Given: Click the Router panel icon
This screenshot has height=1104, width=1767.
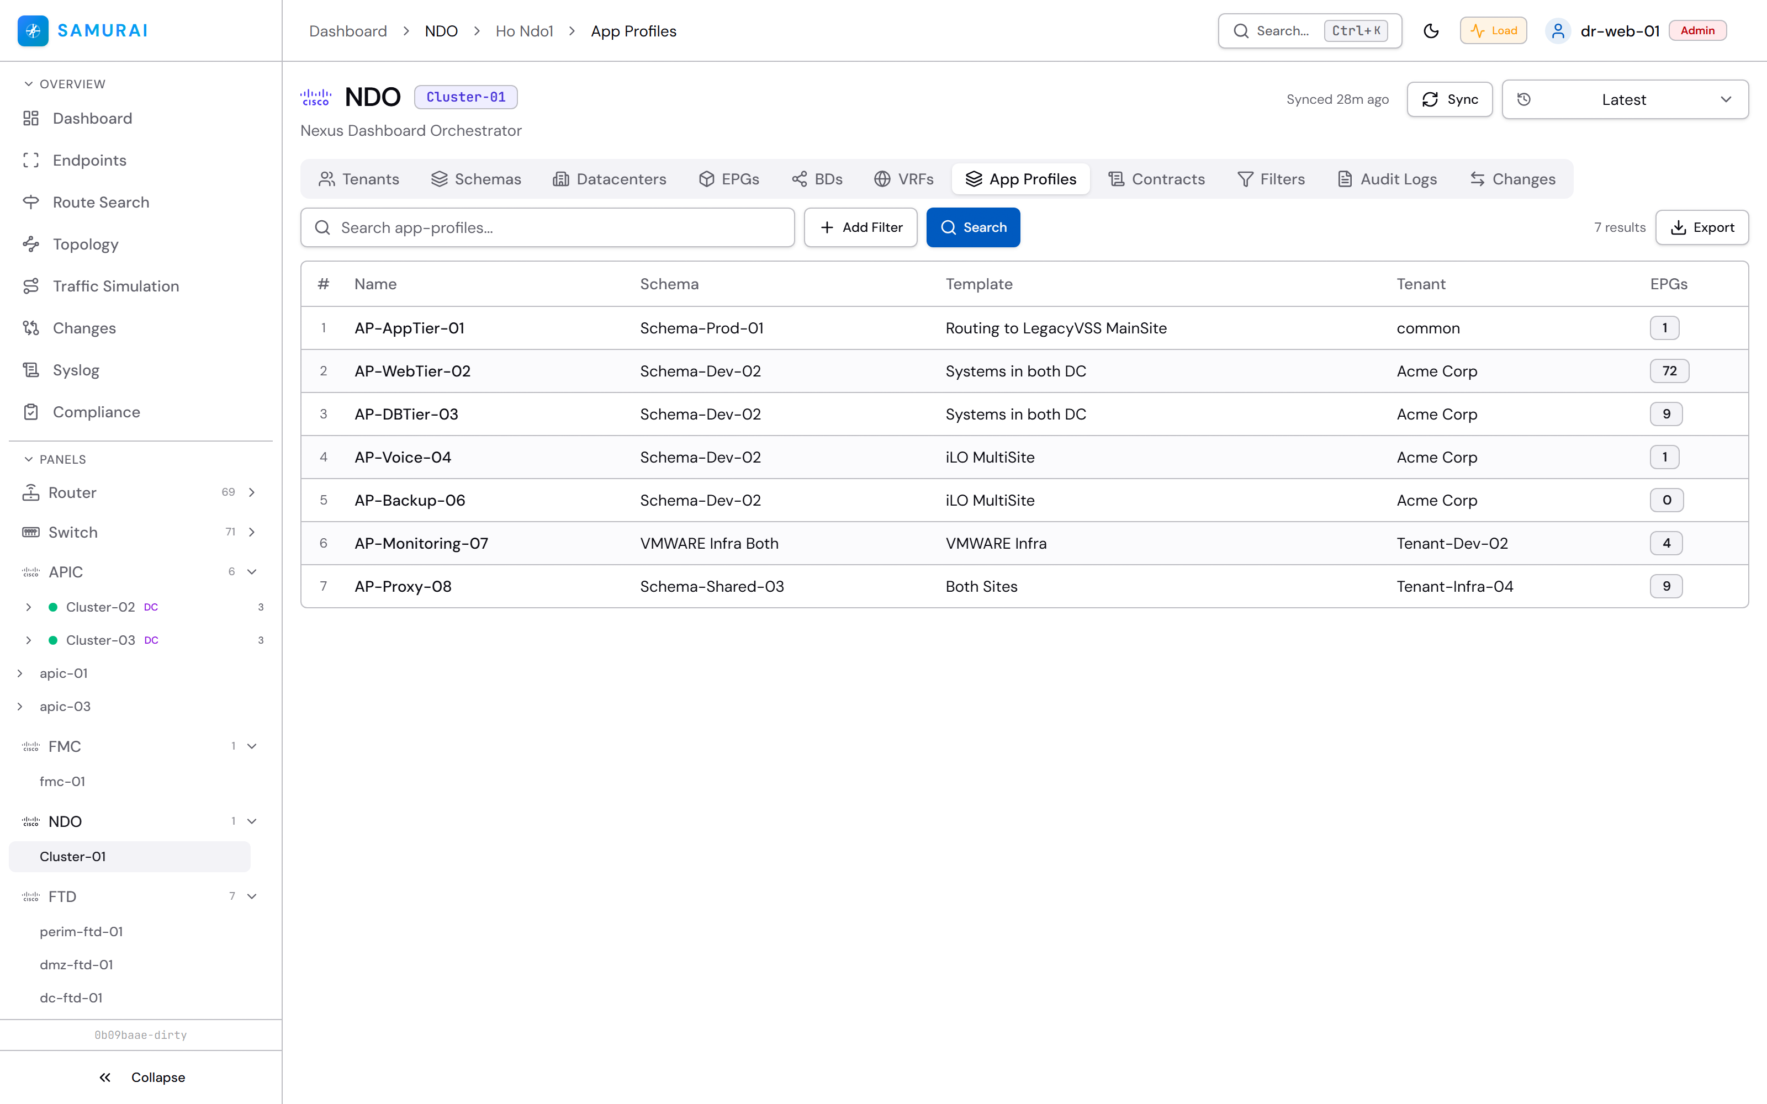Looking at the screenshot, I should click(31, 493).
